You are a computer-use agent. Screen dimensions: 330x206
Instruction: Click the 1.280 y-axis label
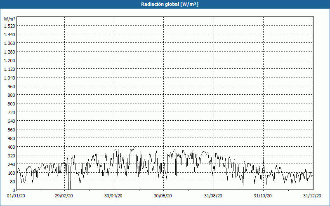pos(9,52)
